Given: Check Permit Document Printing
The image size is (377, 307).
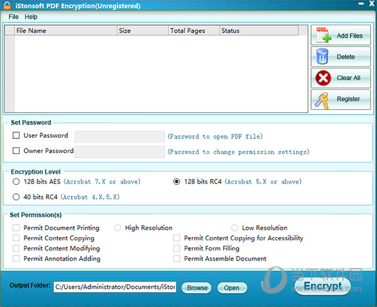Looking at the screenshot, I should click(x=16, y=228).
